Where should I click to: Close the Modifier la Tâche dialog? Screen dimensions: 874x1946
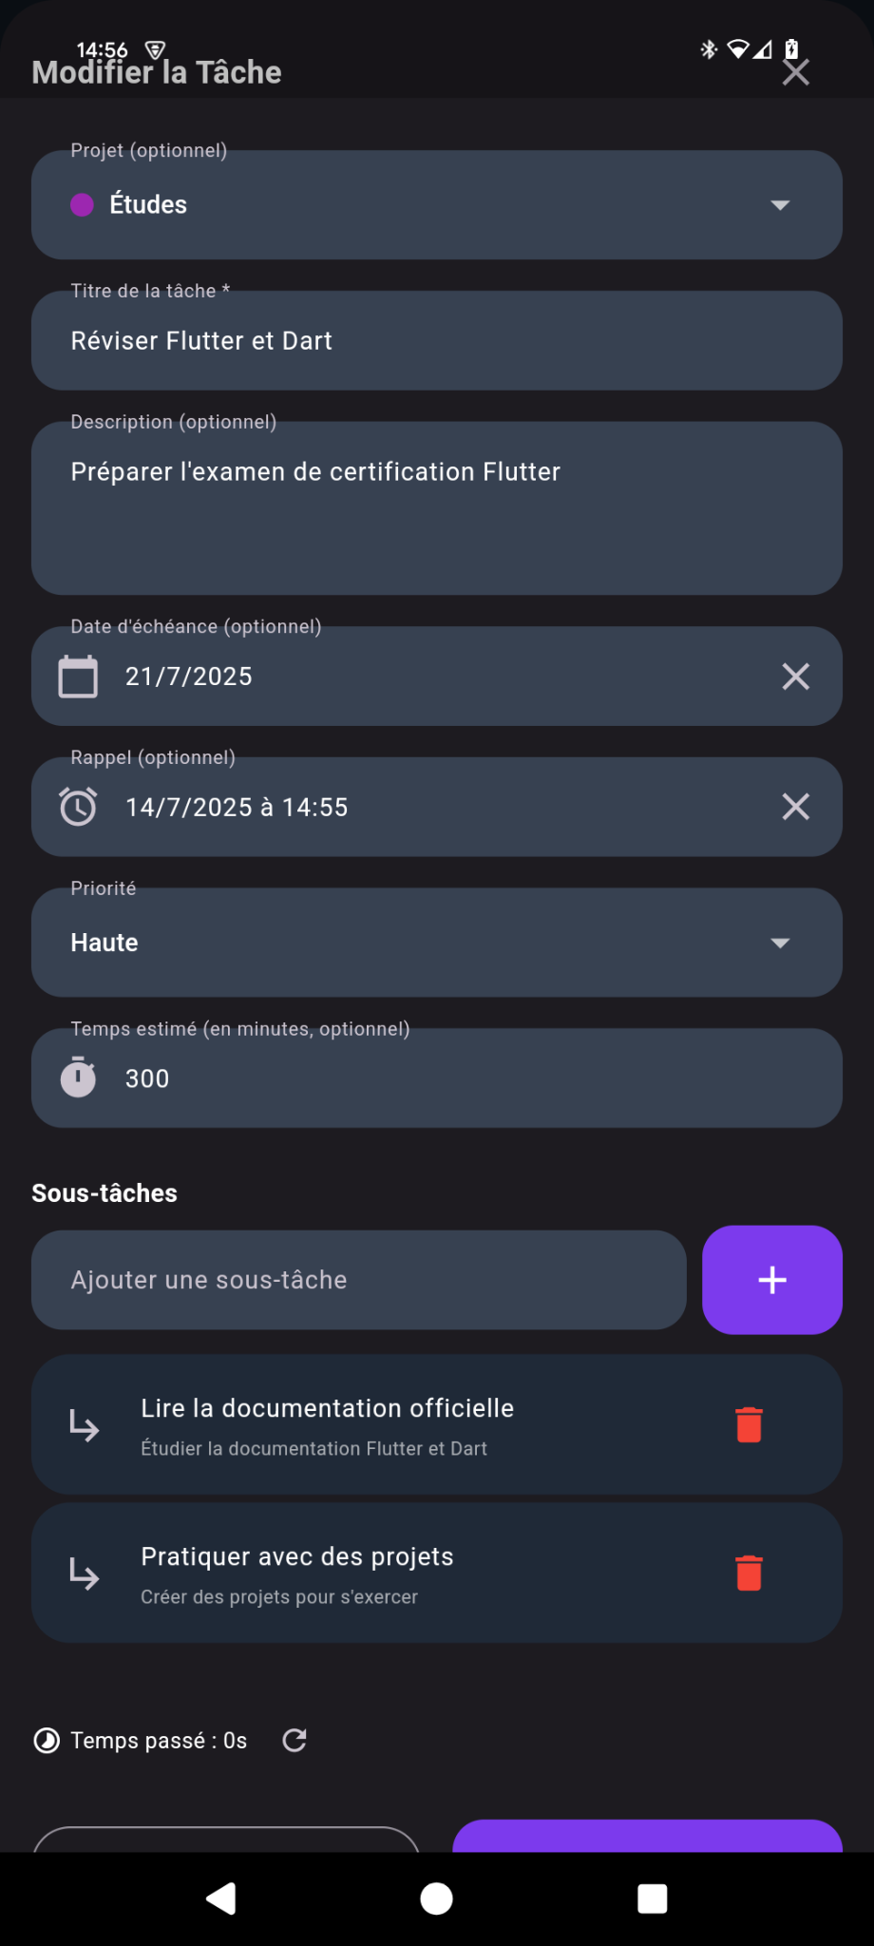tap(795, 72)
